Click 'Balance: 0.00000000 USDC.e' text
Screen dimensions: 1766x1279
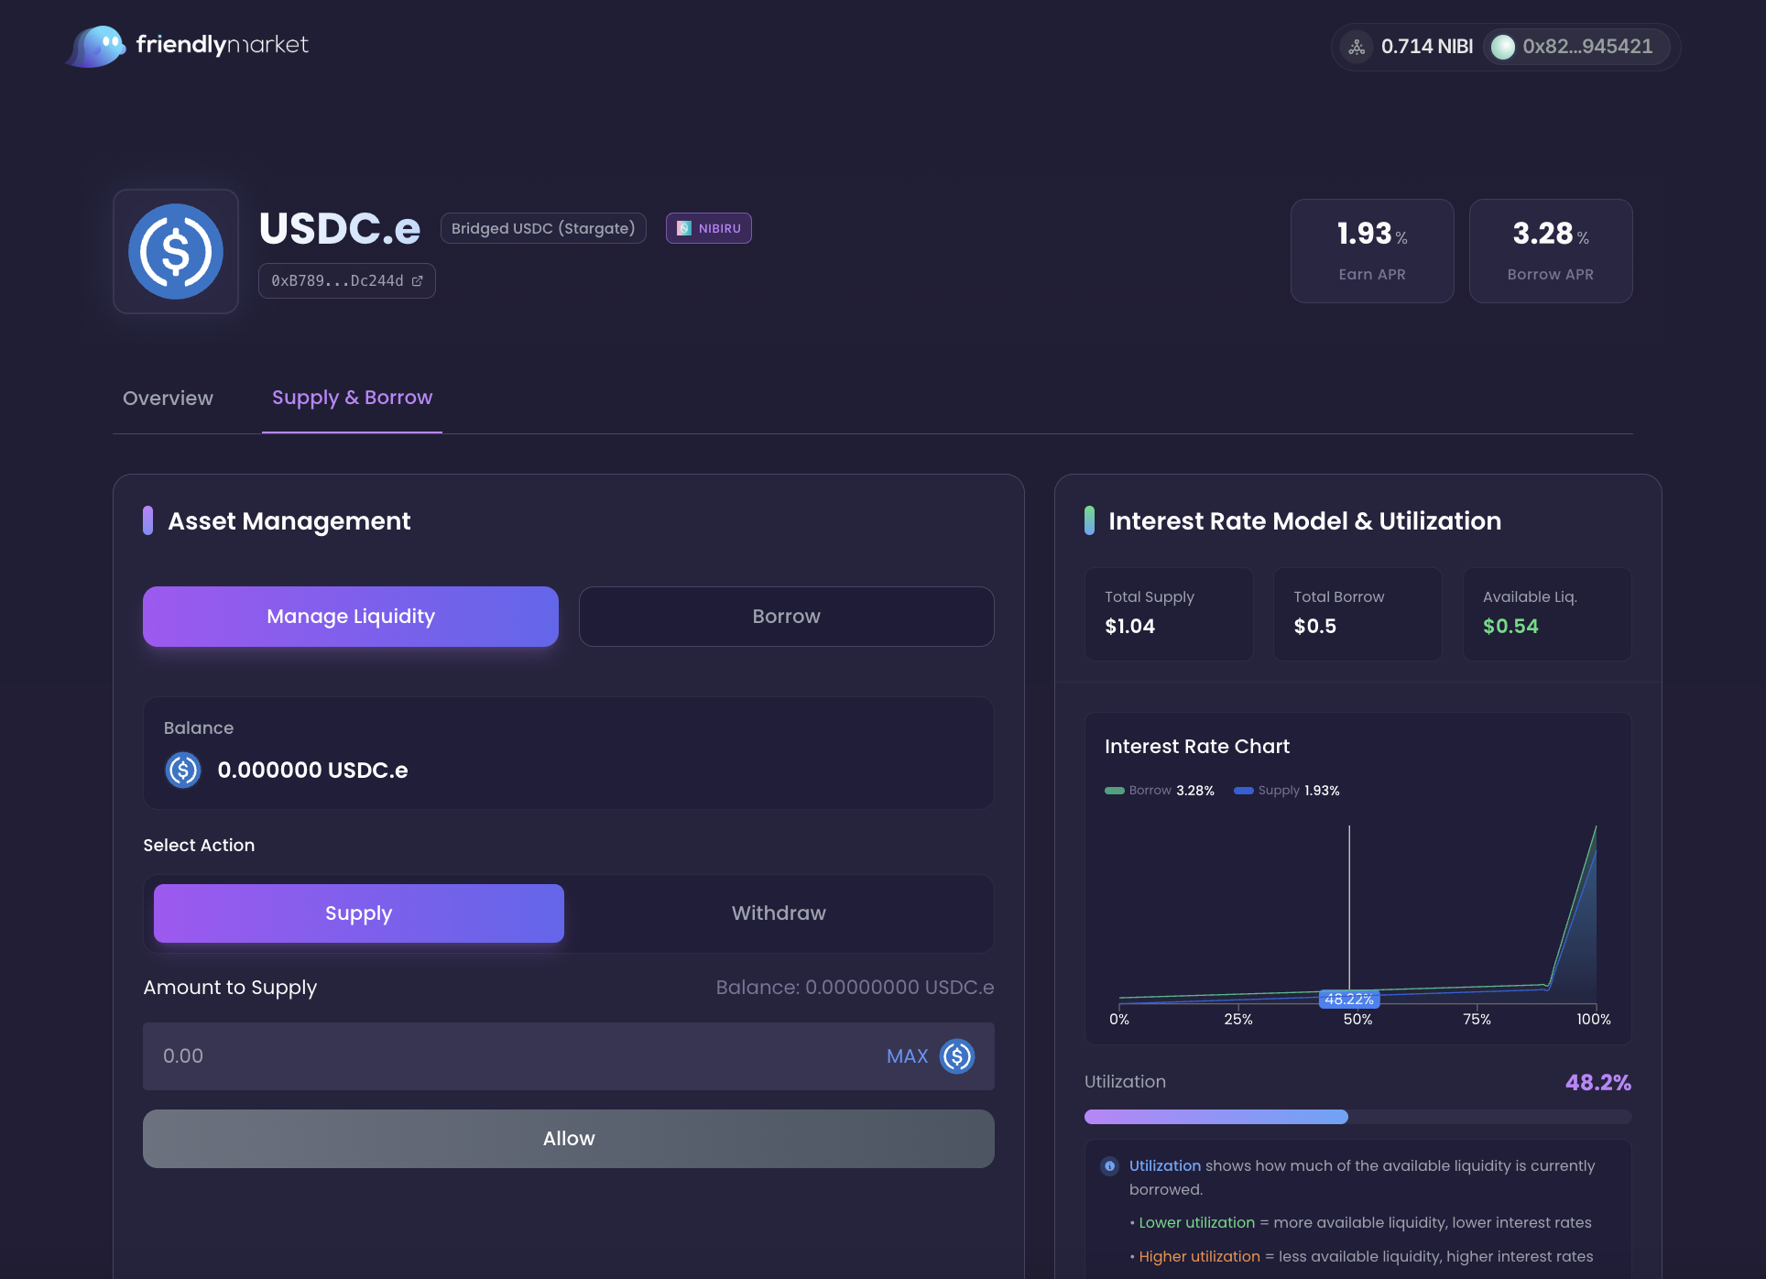[855, 988]
